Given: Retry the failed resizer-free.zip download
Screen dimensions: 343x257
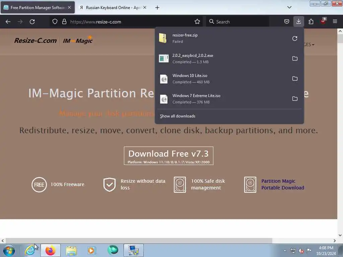Looking at the screenshot, I should click(x=295, y=38).
